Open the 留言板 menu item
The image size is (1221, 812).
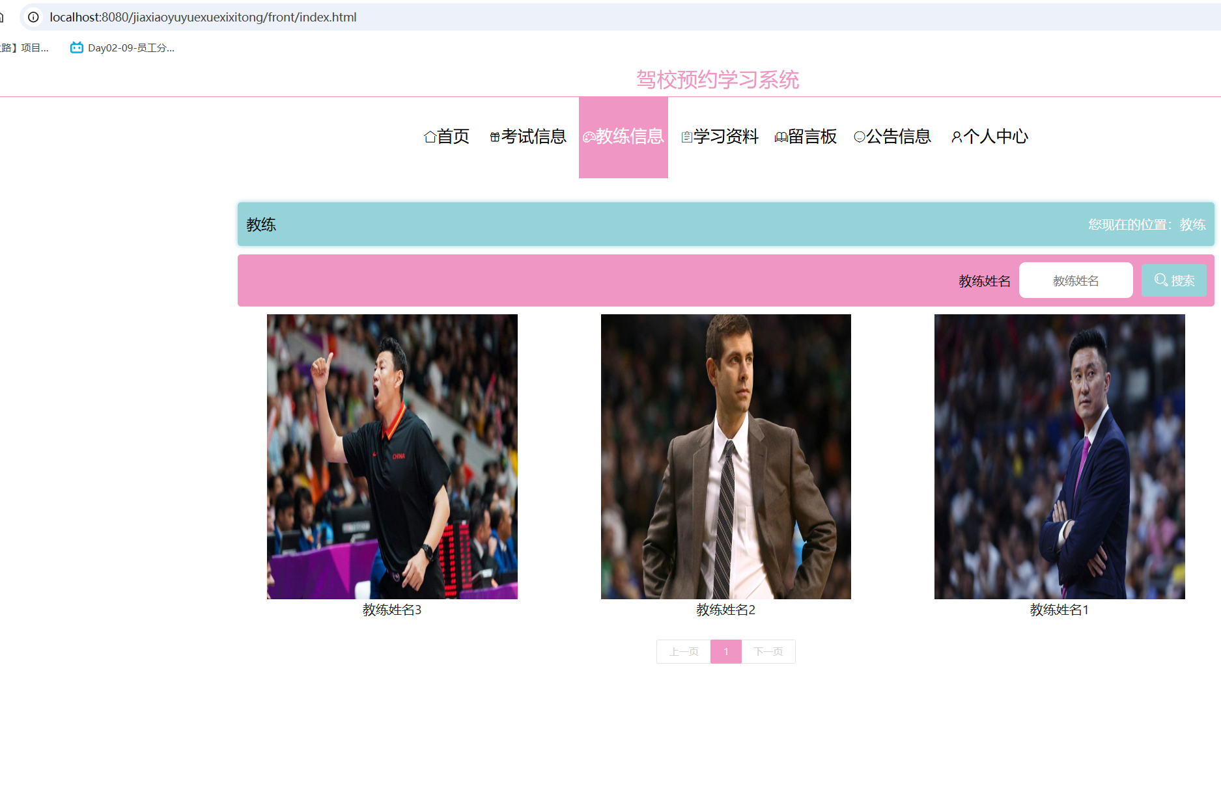pyautogui.click(x=806, y=137)
